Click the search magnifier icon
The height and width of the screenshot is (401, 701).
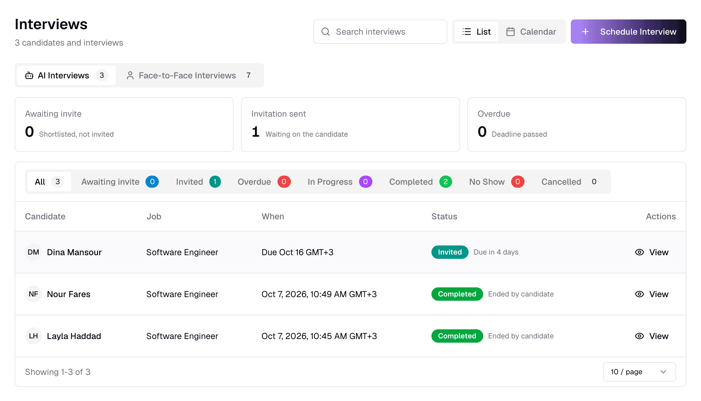tap(326, 32)
